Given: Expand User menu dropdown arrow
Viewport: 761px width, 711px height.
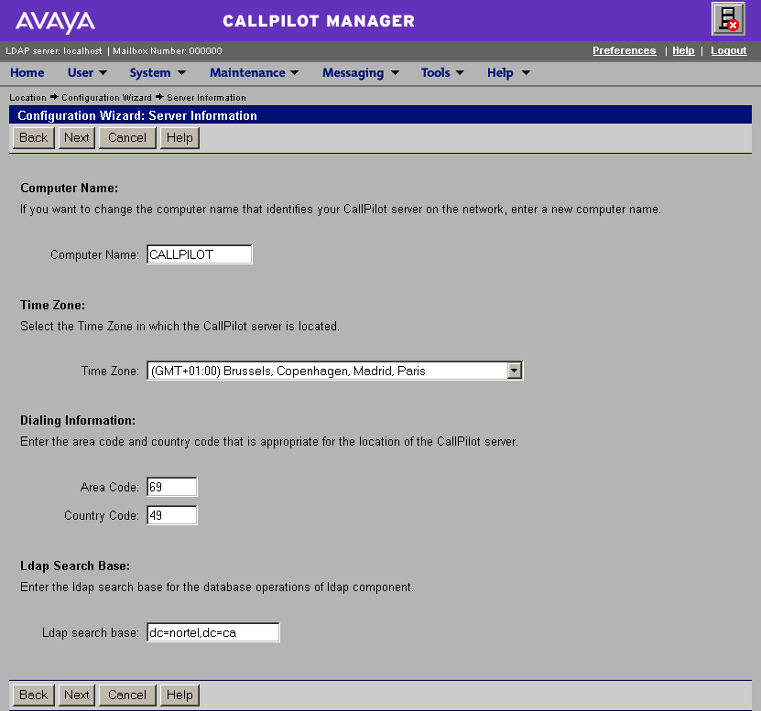Looking at the screenshot, I should (103, 73).
